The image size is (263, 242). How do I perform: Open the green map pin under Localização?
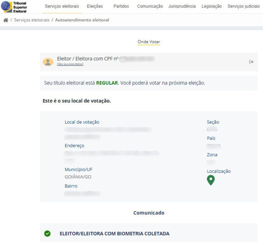pos(210,180)
